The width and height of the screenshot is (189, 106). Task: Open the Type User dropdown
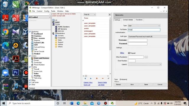pyautogui.click(x=144, y=26)
